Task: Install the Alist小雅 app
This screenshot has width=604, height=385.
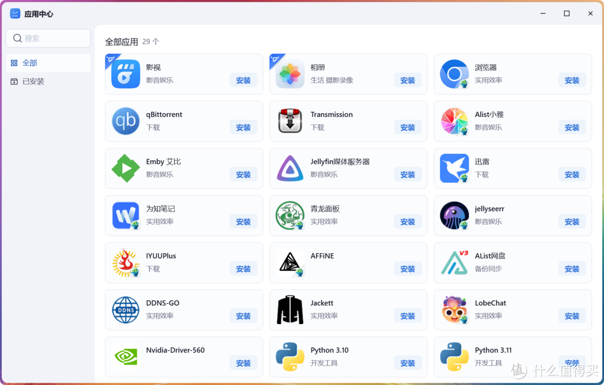Action: (572, 127)
